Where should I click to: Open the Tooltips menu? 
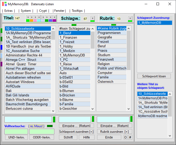(x=77, y=11)
